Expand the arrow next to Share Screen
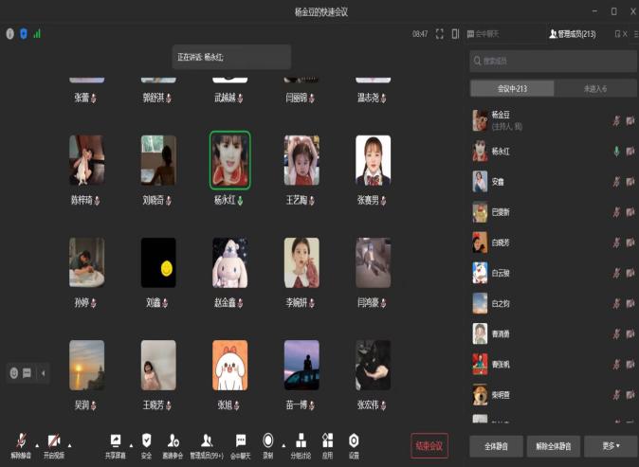This screenshot has height=467, width=639. coord(131,445)
